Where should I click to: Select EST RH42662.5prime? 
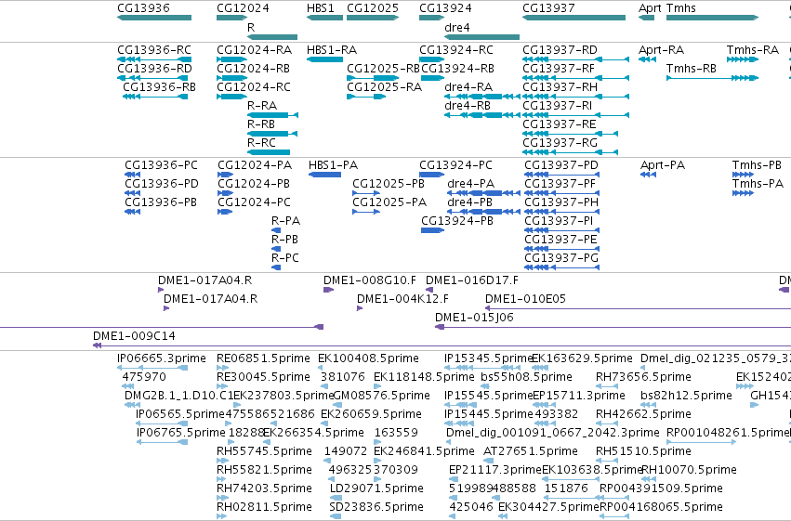pyautogui.click(x=607, y=423)
